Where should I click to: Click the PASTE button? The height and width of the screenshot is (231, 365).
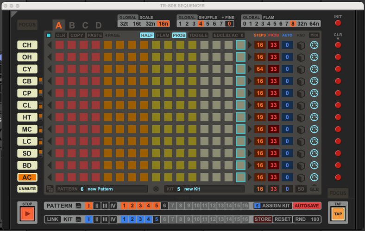(95, 35)
